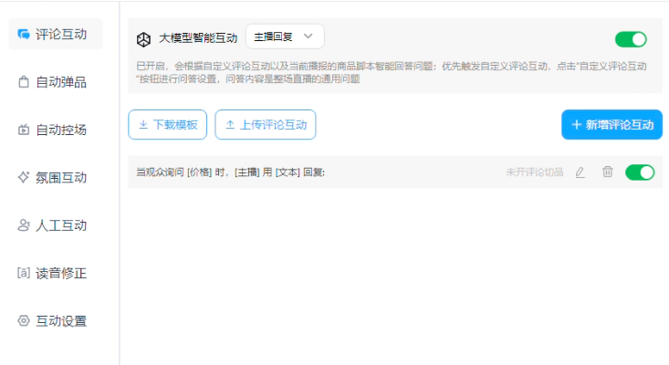Click the 人工互动 person icon
The image size is (669, 365).
pyautogui.click(x=24, y=225)
